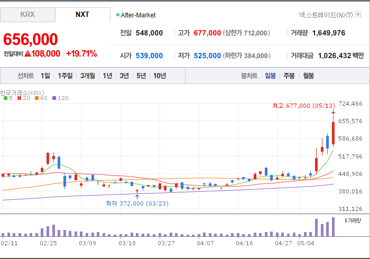This screenshot has width=370, height=259.
Task: Click the 724,466 price axis label
Action: [350, 104]
